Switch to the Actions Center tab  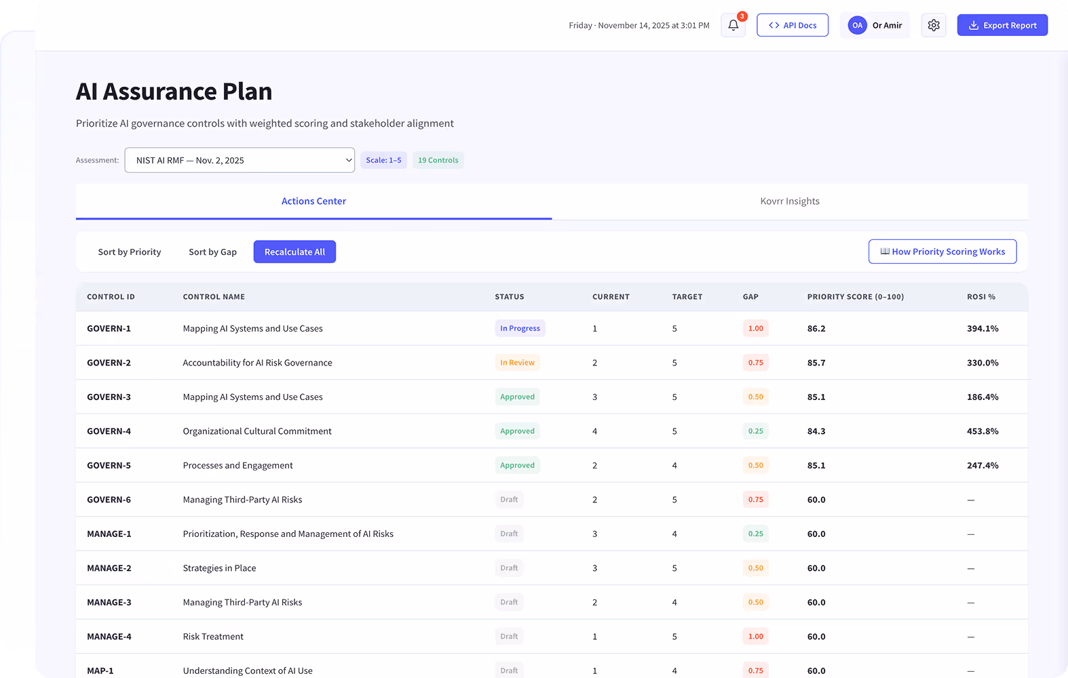313,201
